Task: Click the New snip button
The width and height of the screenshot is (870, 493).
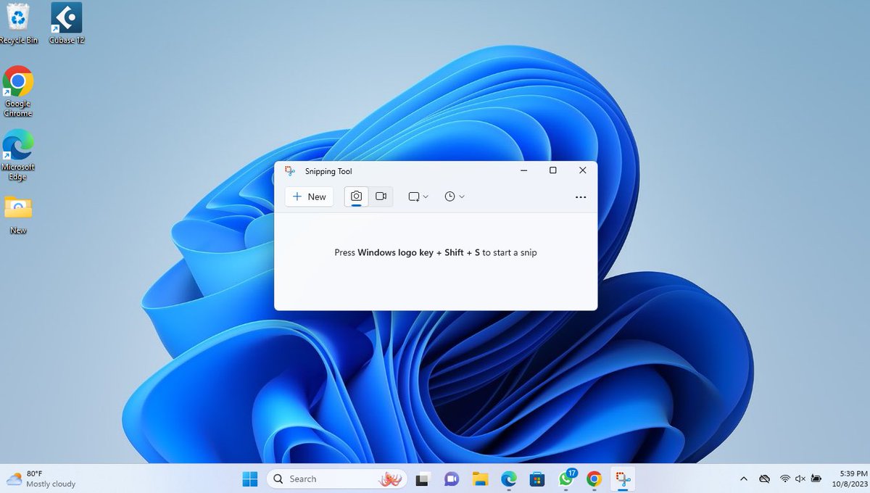Action: click(310, 196)
